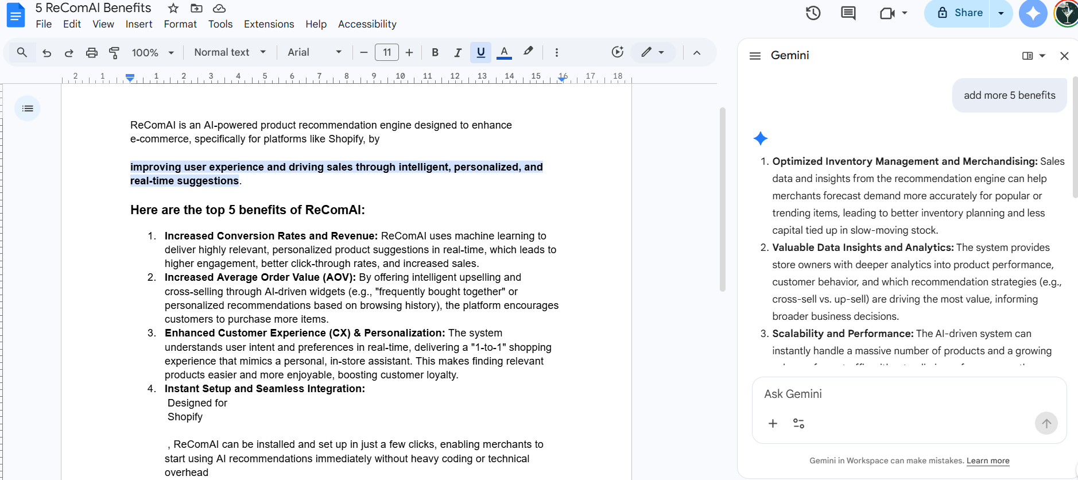Decrease the font size
This screenshot has width=1078, height=480.
364,52
